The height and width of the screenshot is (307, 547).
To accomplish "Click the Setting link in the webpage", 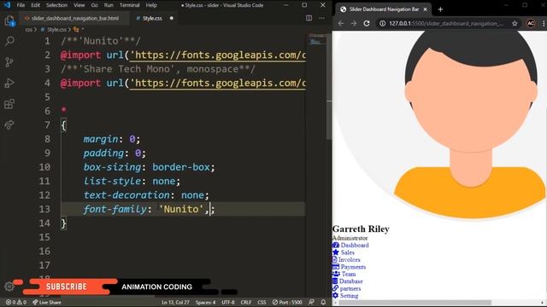I will point(350,296).
